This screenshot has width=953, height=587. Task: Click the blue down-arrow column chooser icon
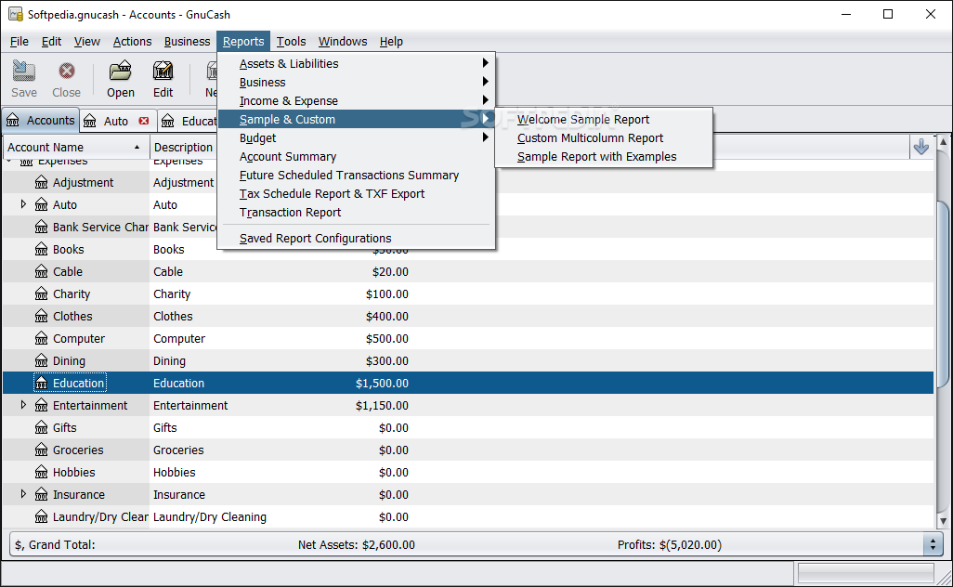(x=920, y=147)
